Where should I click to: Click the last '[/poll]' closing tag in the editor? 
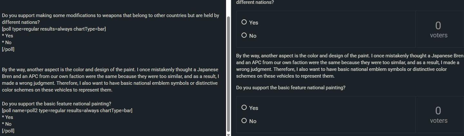point(8,131)
